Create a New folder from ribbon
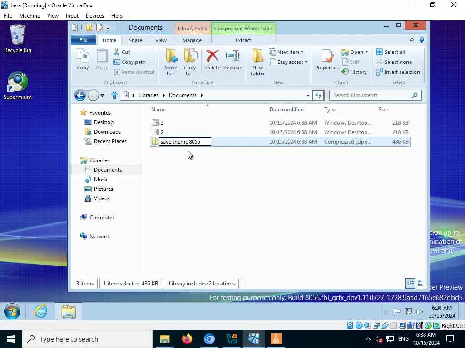The image size is (465, 348). coord(257,62)
